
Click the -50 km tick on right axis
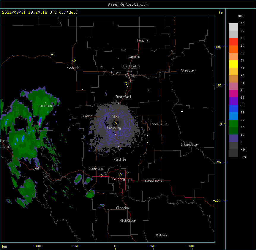coord(218,162)
